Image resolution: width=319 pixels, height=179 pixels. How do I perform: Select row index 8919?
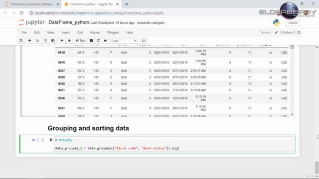[61, 63]
